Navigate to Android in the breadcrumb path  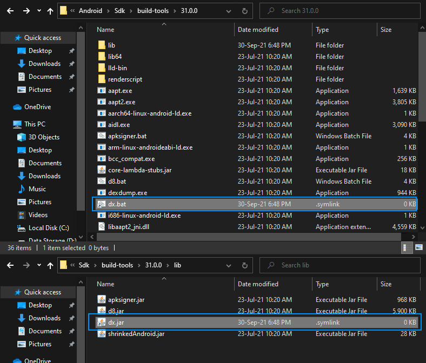(90, 11)
